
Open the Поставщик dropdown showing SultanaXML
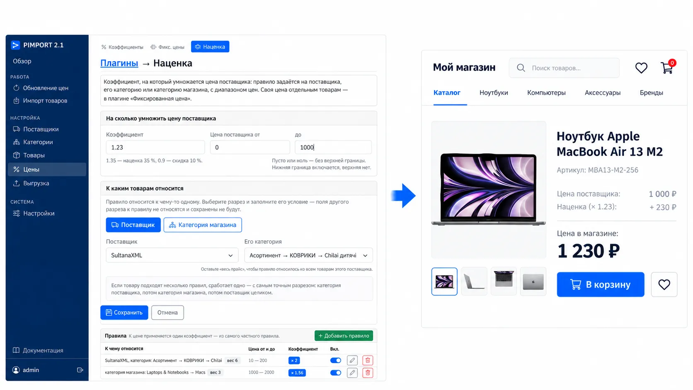click(x=172, y=255)
